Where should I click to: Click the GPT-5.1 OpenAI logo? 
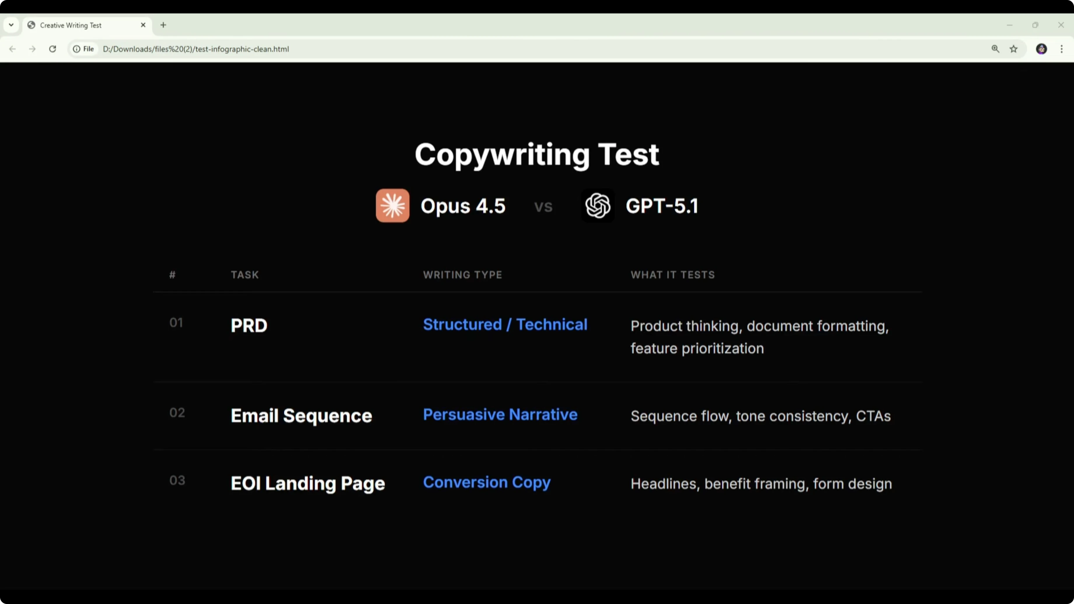click(x=597, y=205)
